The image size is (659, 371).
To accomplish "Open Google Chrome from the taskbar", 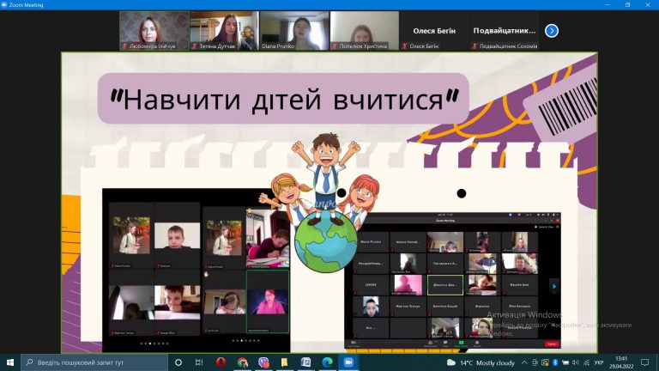I will (x=243, y=362).
